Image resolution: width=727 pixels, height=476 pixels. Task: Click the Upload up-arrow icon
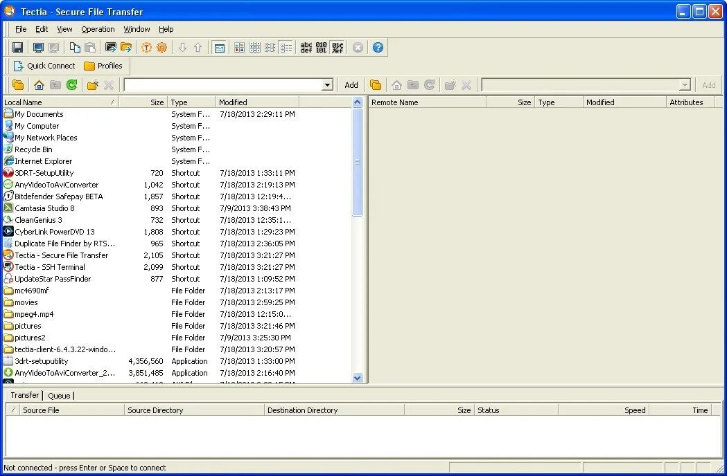pyautogui.click(x=198, y=47)
